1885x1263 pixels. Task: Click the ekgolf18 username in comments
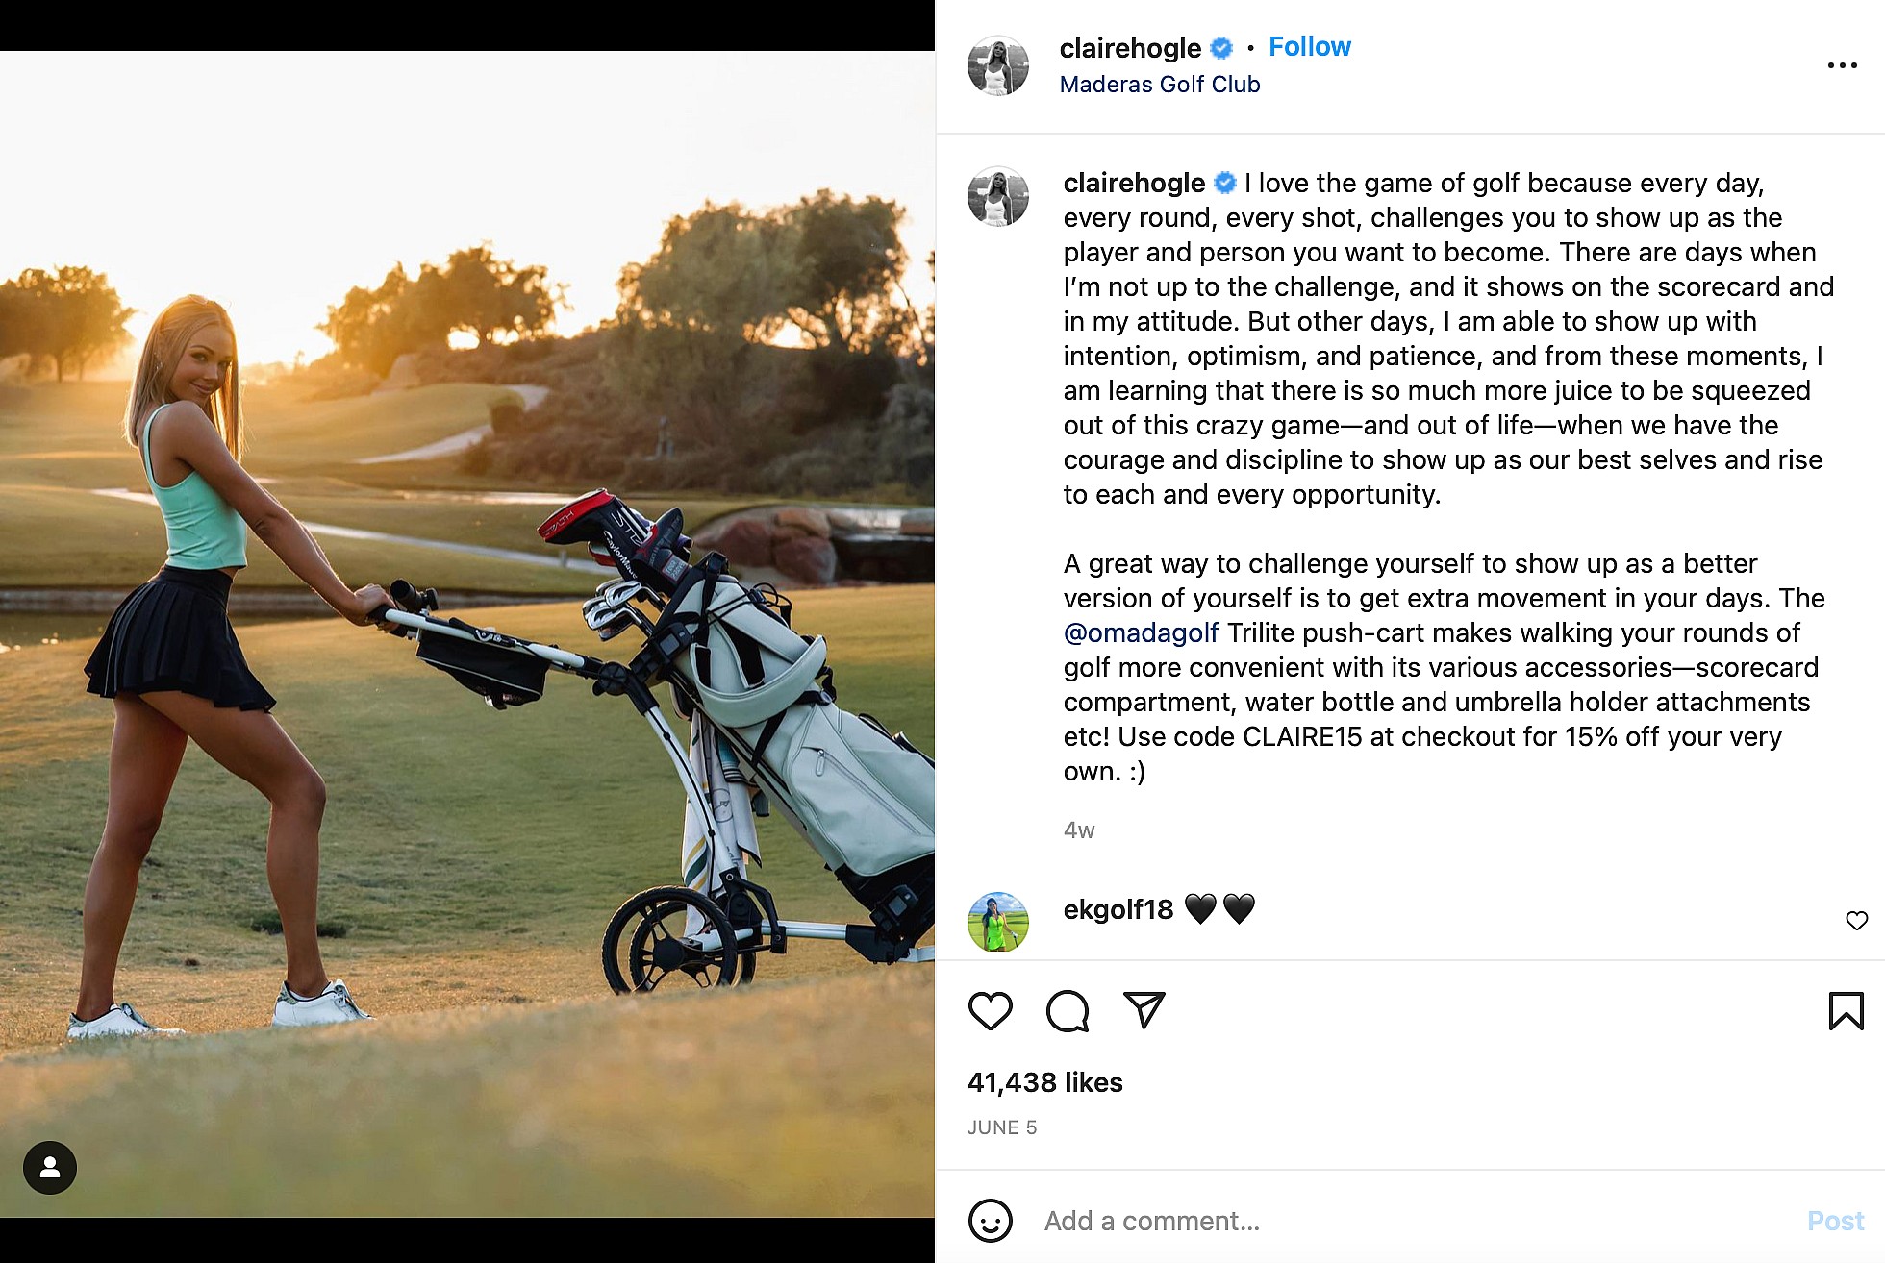click(x=1118, y=909)
